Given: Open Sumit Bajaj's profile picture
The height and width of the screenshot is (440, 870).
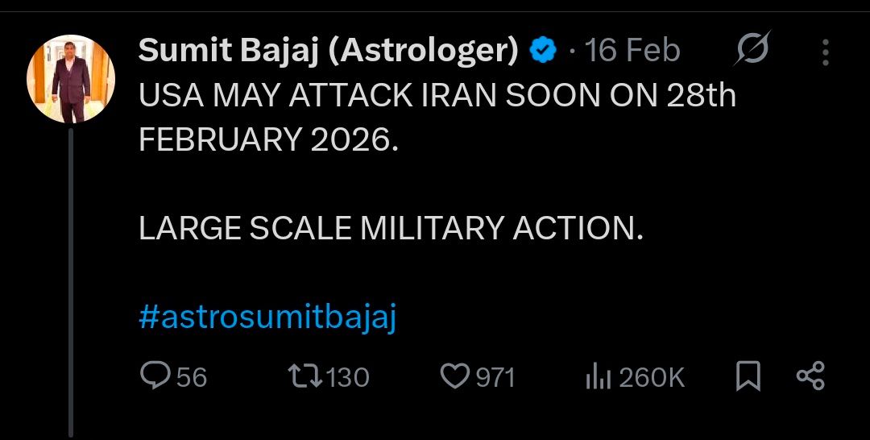Looking at the screenshot, I should pyautogui.click(x=71, y=79).
